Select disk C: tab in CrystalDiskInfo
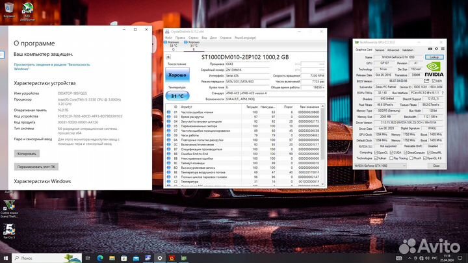Image resolution: width=468 pixels, height=263 pixels. [x=173, y=45]
